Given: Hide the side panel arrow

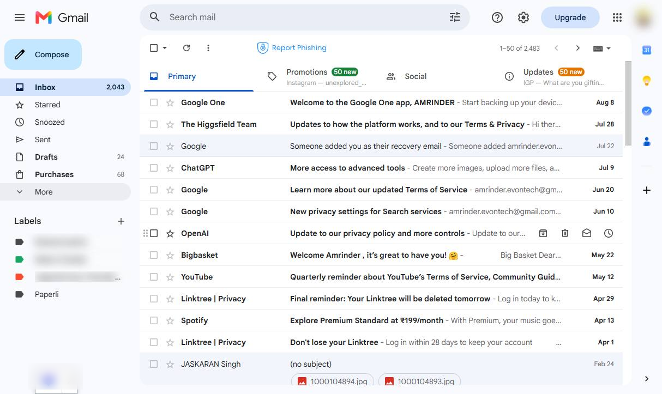Looking at the screenshot, I should point(647,379).
